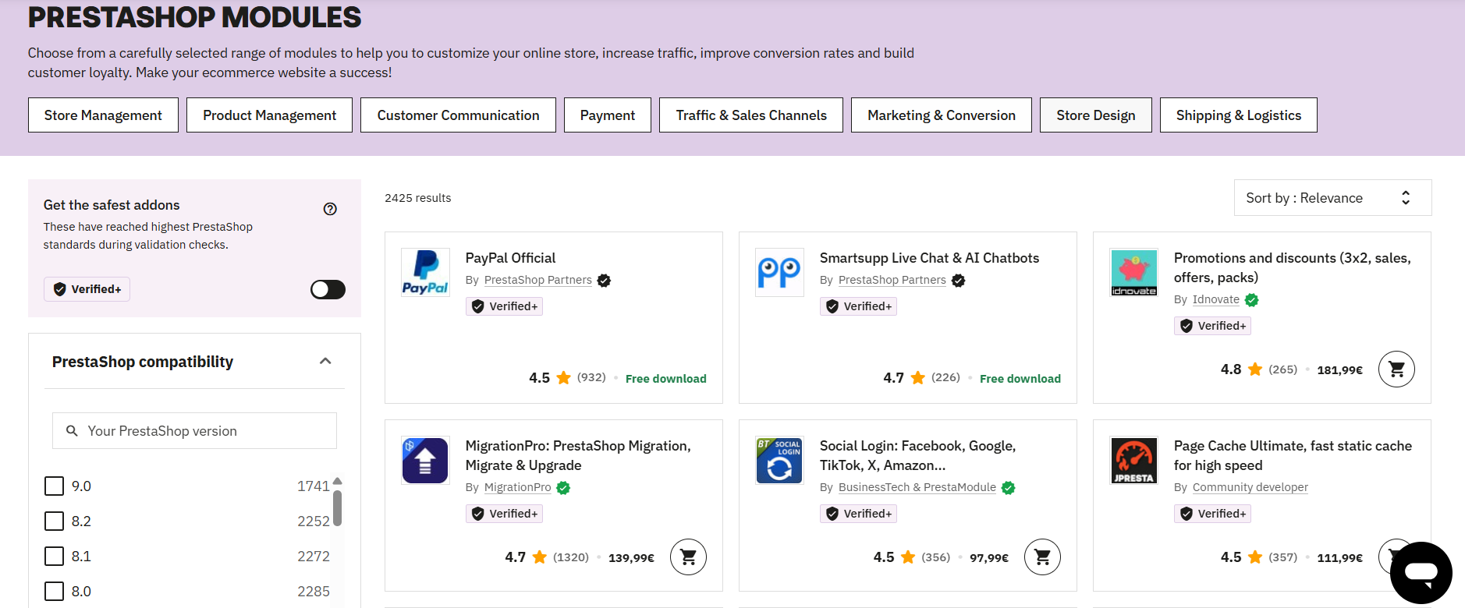Open the Product Management category

pos(269,115)
